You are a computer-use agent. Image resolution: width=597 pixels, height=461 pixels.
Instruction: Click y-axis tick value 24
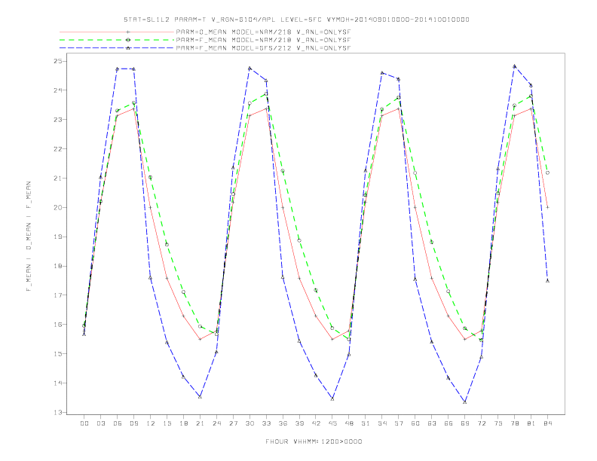pyautogui.click(x=59, y=90)
